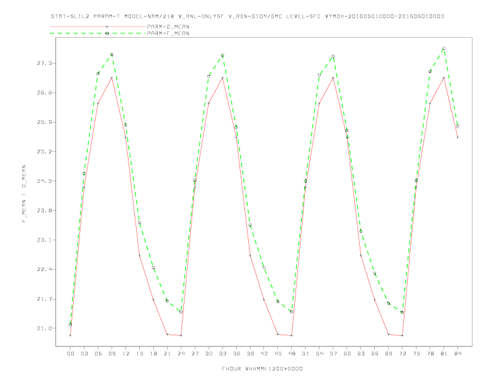This screenshot has height=385, width=499.
Task: Click x-axis tick label 21
Action: coord(167,354)
